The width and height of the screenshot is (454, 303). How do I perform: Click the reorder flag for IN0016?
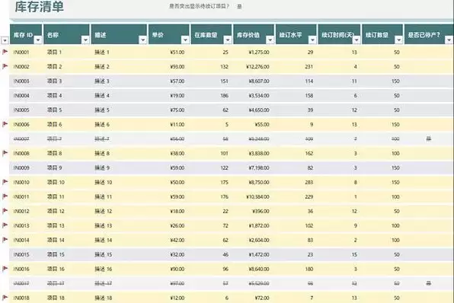tap(5, 269)
